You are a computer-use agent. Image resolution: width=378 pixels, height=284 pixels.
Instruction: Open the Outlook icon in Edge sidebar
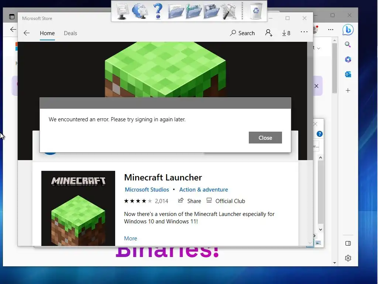point(348,74)
